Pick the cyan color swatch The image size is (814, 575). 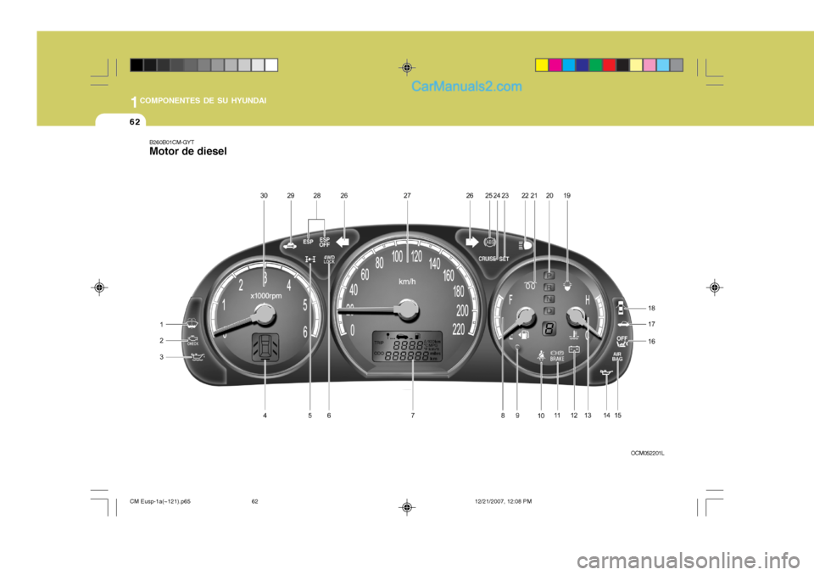coord(568,65)
